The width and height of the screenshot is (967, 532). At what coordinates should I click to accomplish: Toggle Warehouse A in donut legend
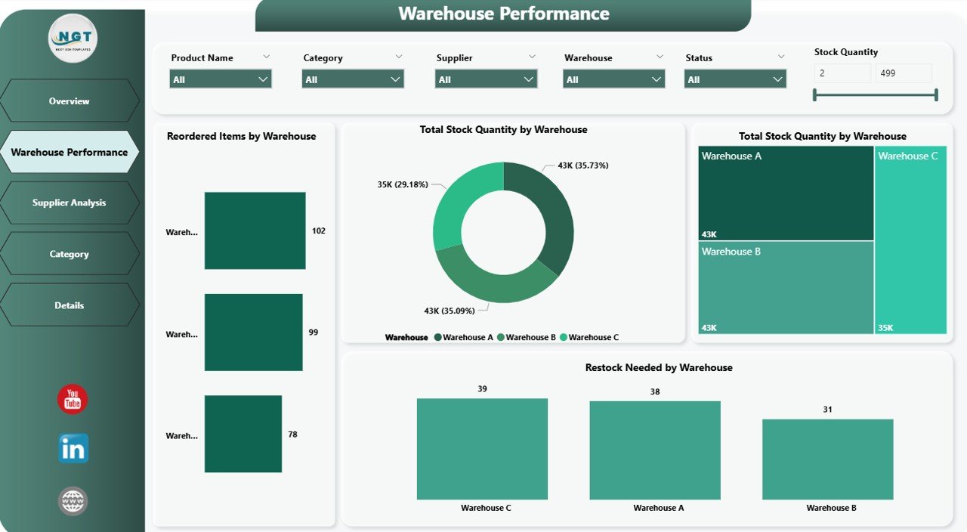tap(464, 337)
